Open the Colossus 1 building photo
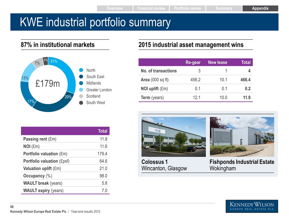The width and height of the screenshot is (289, 216). point(174,137)
